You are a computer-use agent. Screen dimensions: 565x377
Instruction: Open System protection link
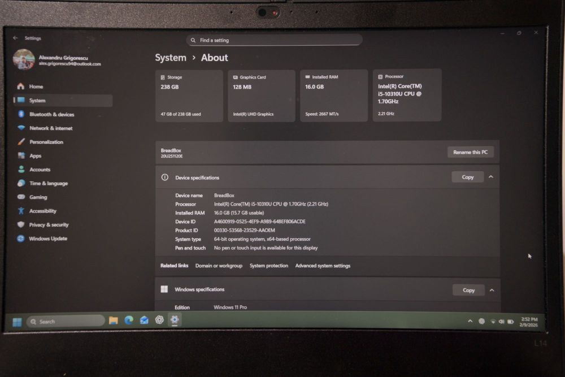pos(269,266)
